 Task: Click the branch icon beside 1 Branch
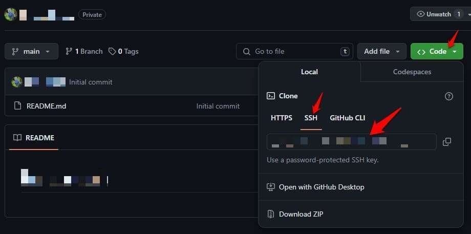(69, 51)
